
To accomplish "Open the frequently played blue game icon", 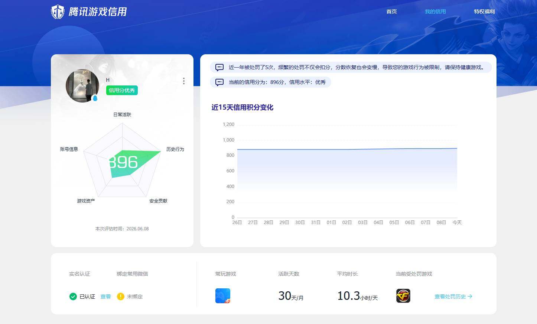I will point(223,296).
